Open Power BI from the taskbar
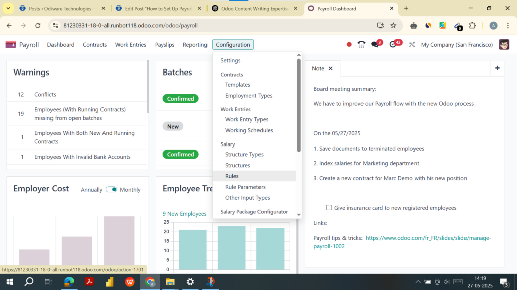 (110, 282)
